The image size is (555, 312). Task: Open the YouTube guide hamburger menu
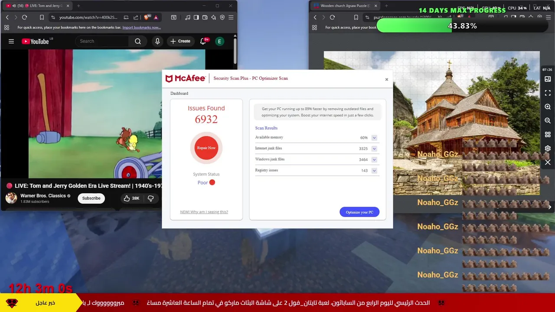click(11, 41)
